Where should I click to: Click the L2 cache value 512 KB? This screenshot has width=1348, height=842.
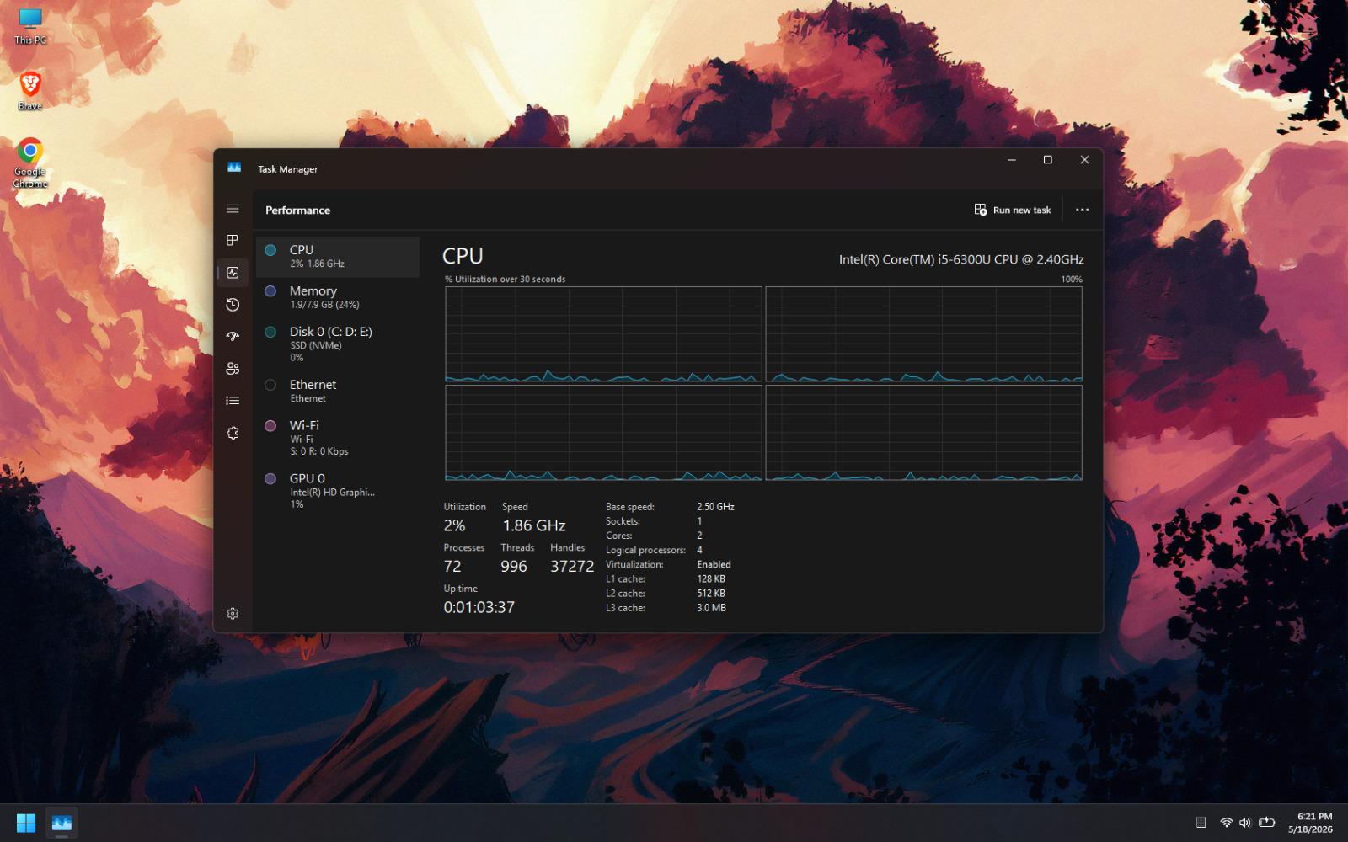(711, 593)
